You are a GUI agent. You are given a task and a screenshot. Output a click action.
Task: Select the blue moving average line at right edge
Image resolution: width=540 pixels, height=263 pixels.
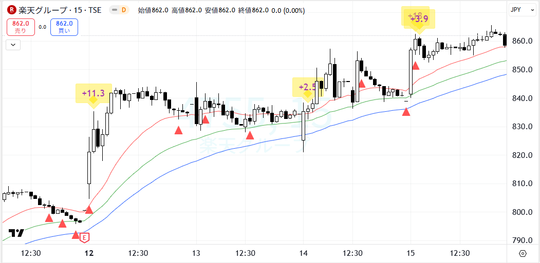[501, 75]
